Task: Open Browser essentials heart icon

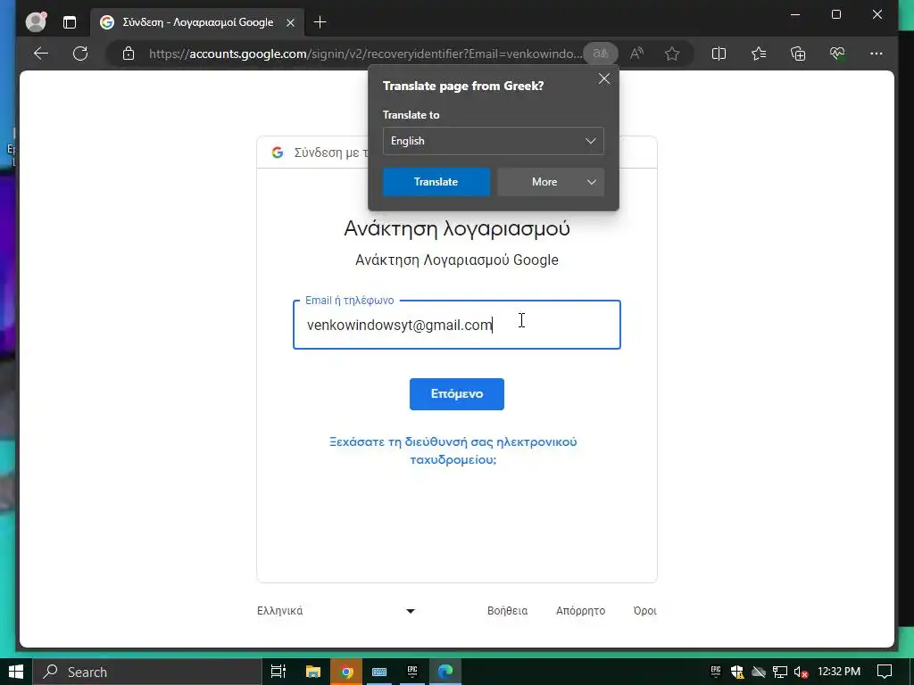Action: tap(837, 54)
